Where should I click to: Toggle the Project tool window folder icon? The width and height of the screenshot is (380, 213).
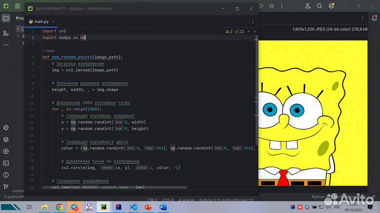pos(6,18)
